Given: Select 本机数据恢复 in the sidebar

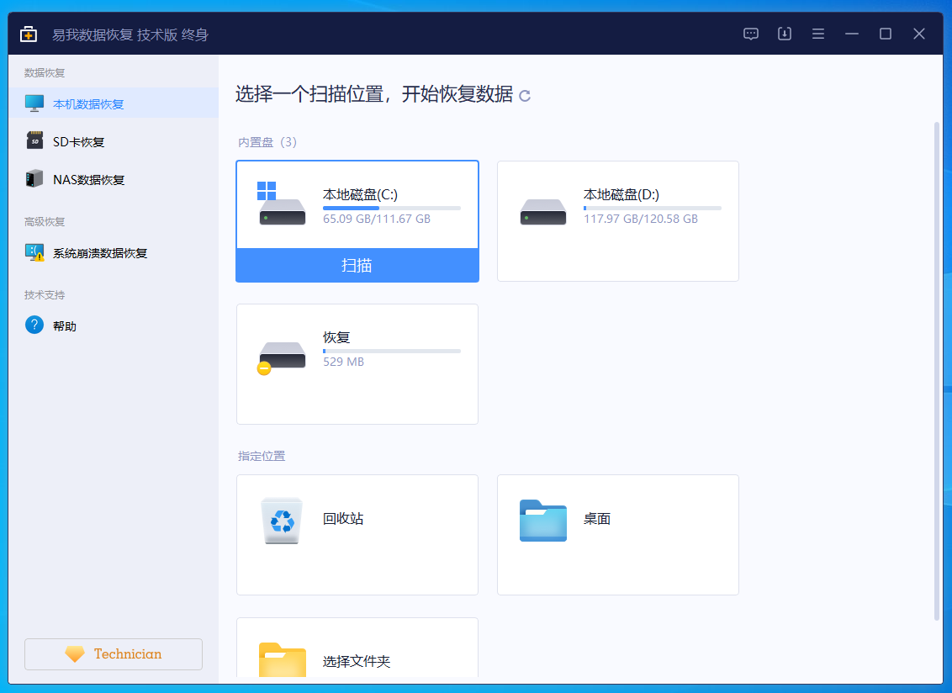Looking at the screenshot, I should pyautogui.click(x=88, y=104).
